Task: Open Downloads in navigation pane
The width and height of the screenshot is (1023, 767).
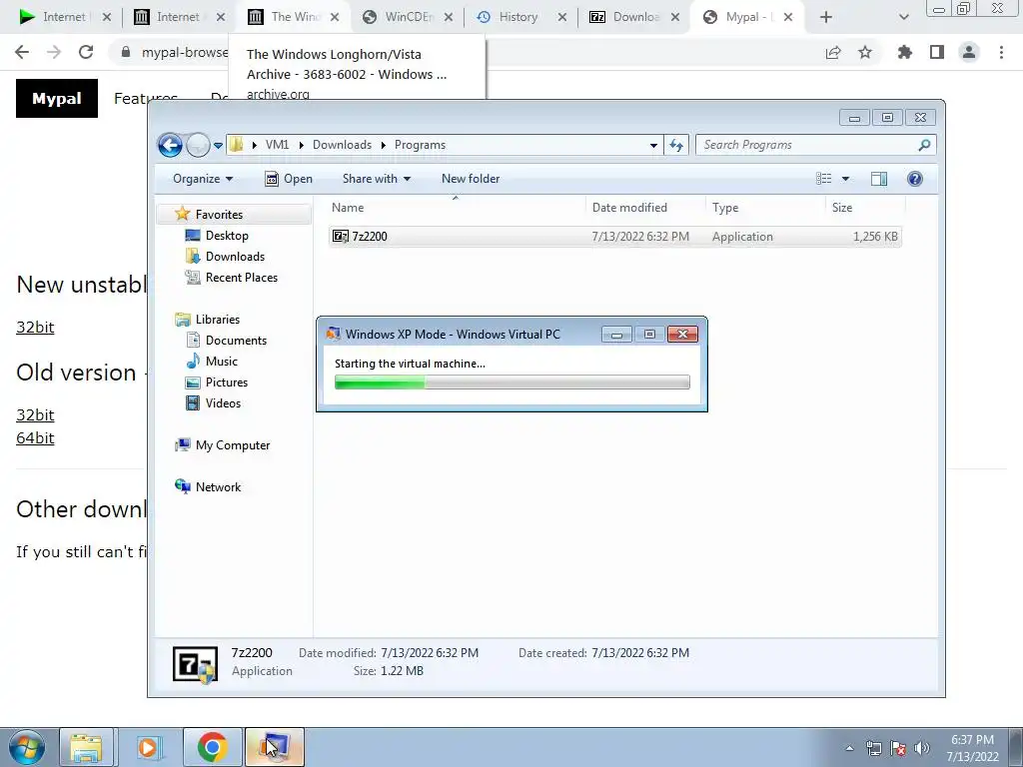Action: tap(235, 257)
